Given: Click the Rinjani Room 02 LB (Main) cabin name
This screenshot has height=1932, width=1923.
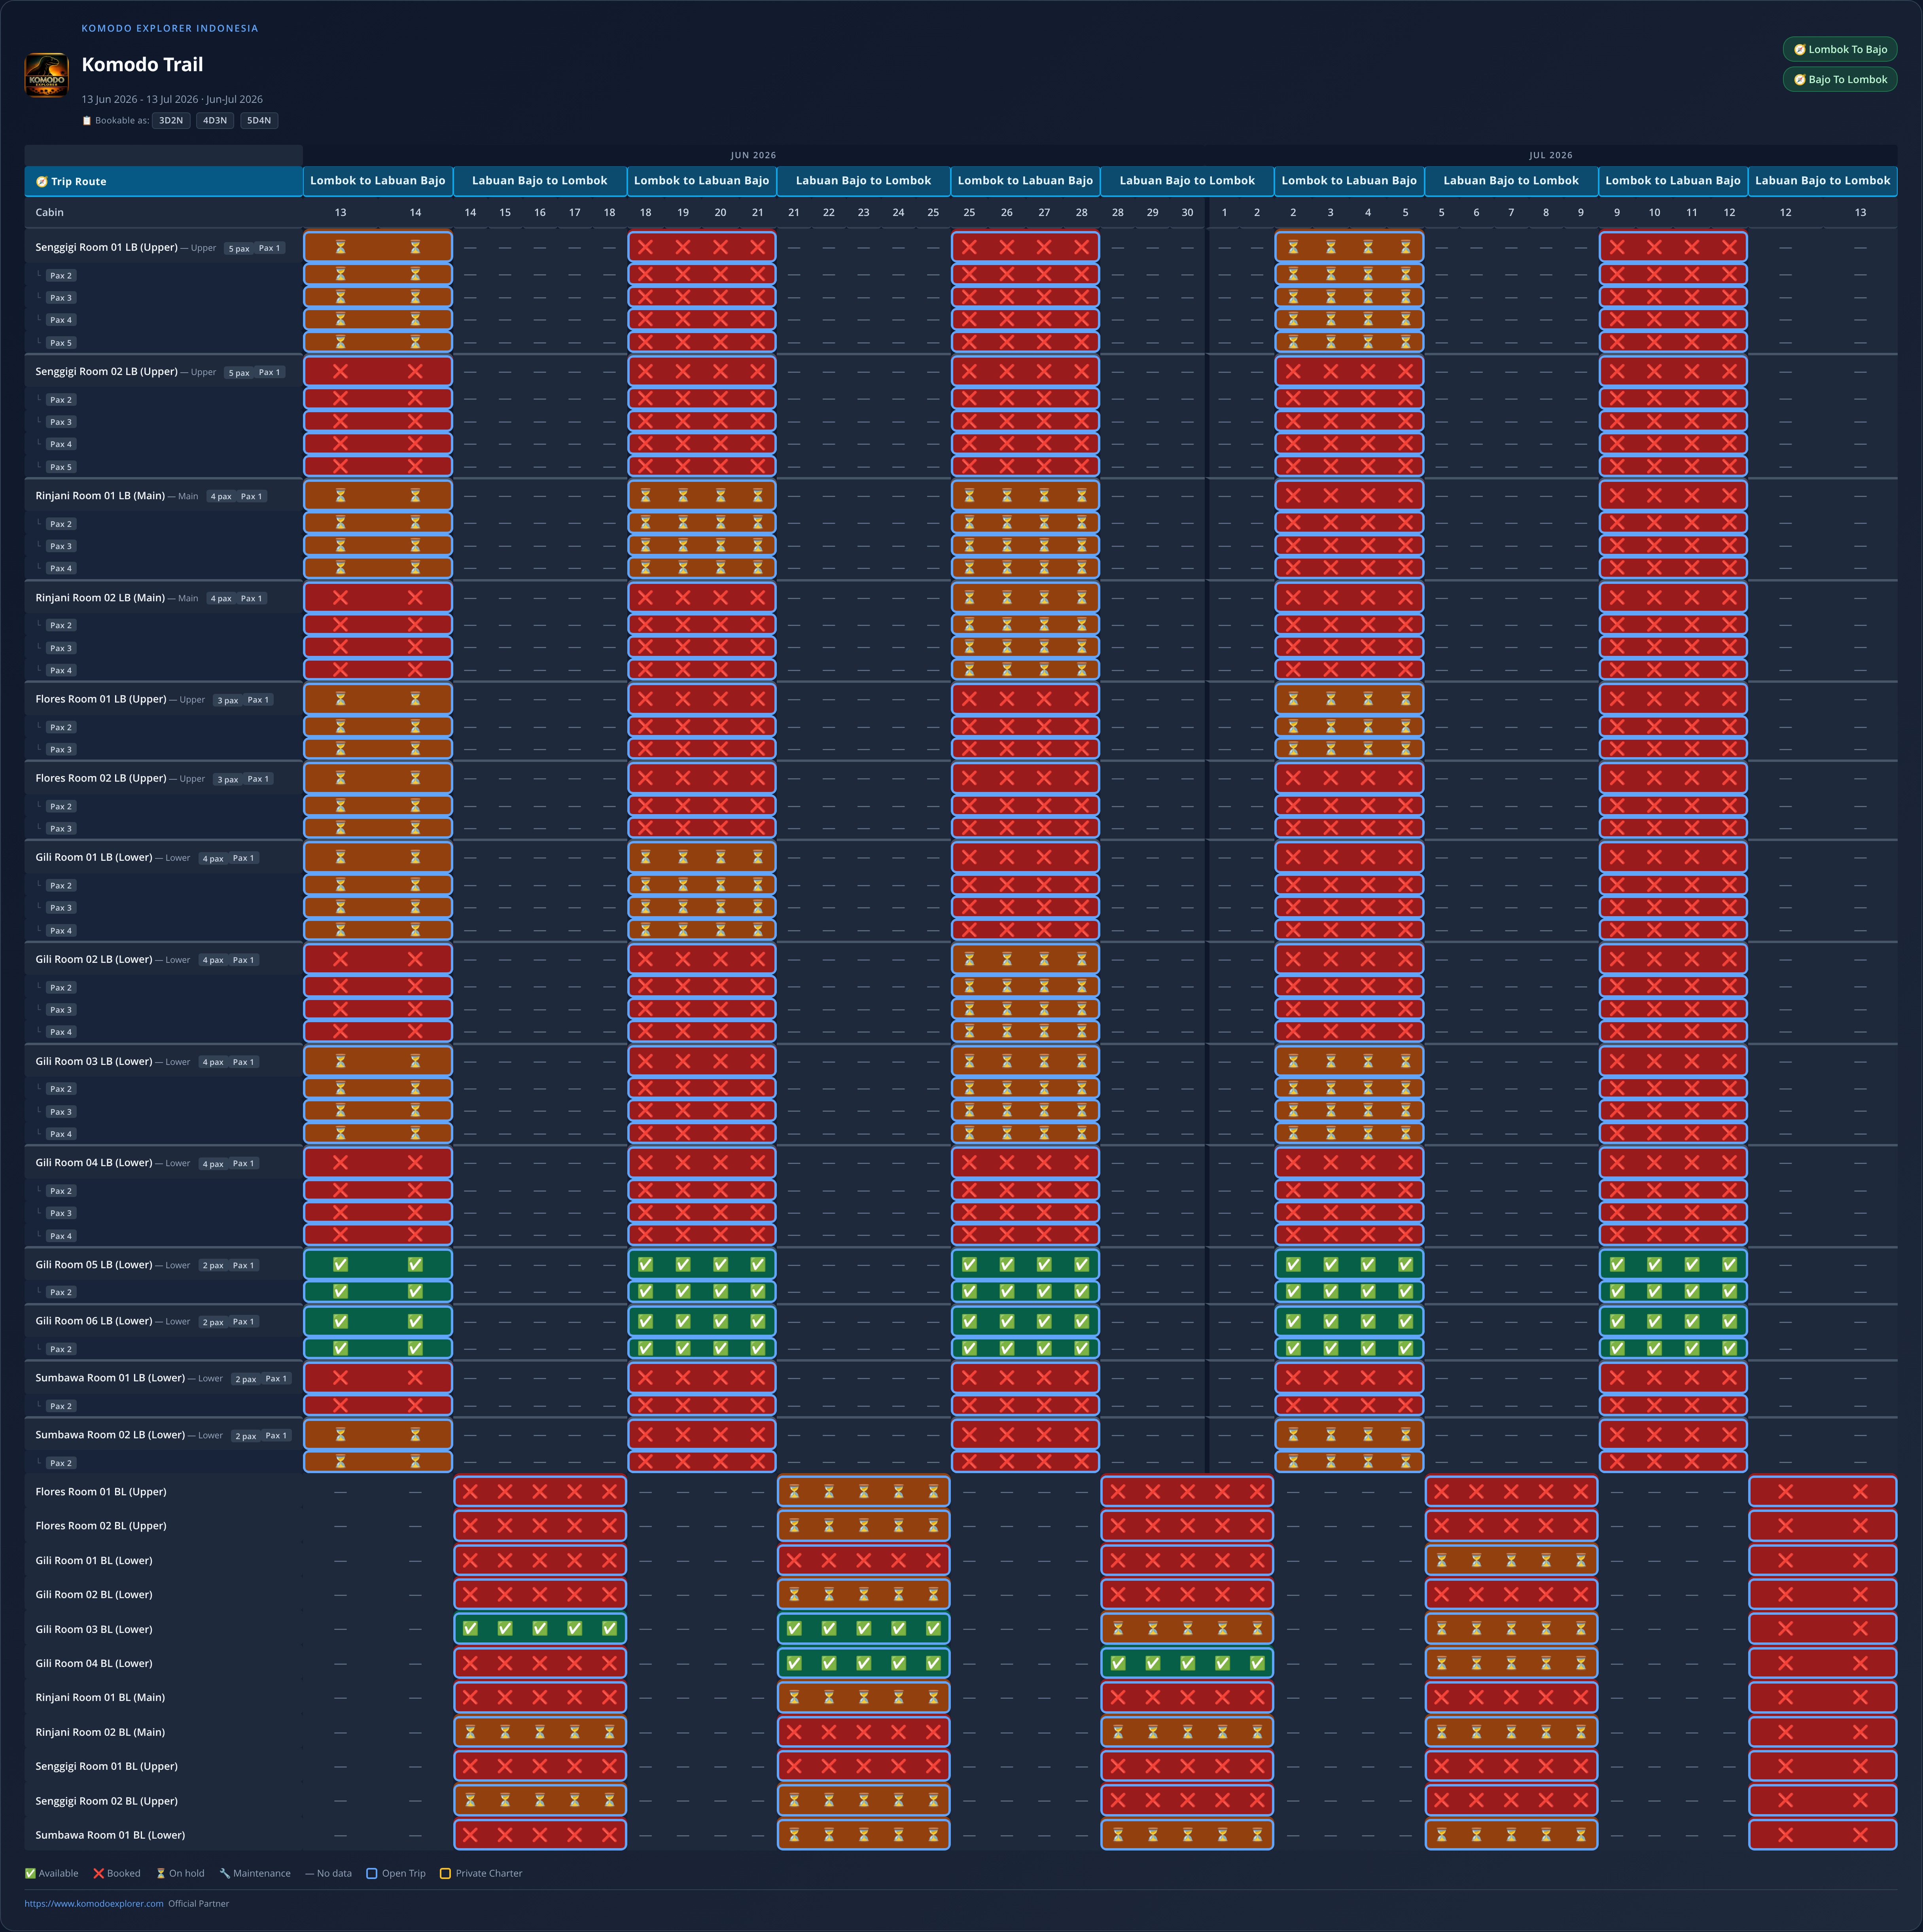Looking at the screenshot, I should tap(100, 598).
